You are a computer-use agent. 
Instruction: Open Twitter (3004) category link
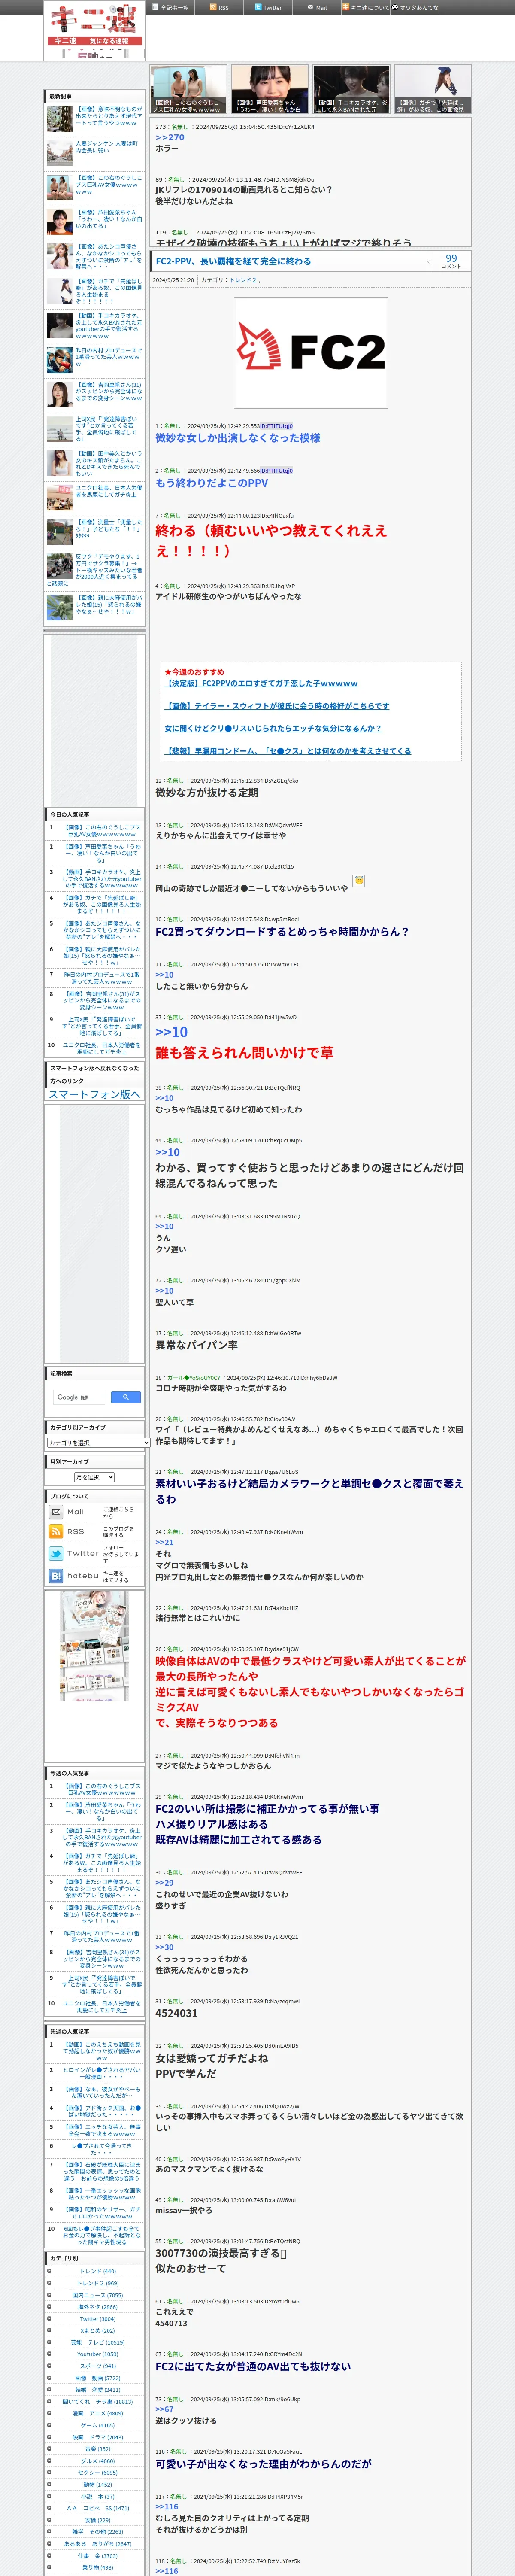tap(97, 2319)
